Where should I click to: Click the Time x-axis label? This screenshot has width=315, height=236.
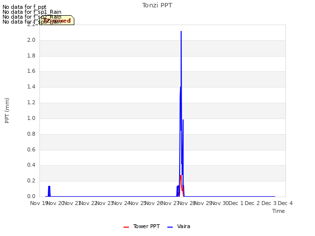[278, 211]
